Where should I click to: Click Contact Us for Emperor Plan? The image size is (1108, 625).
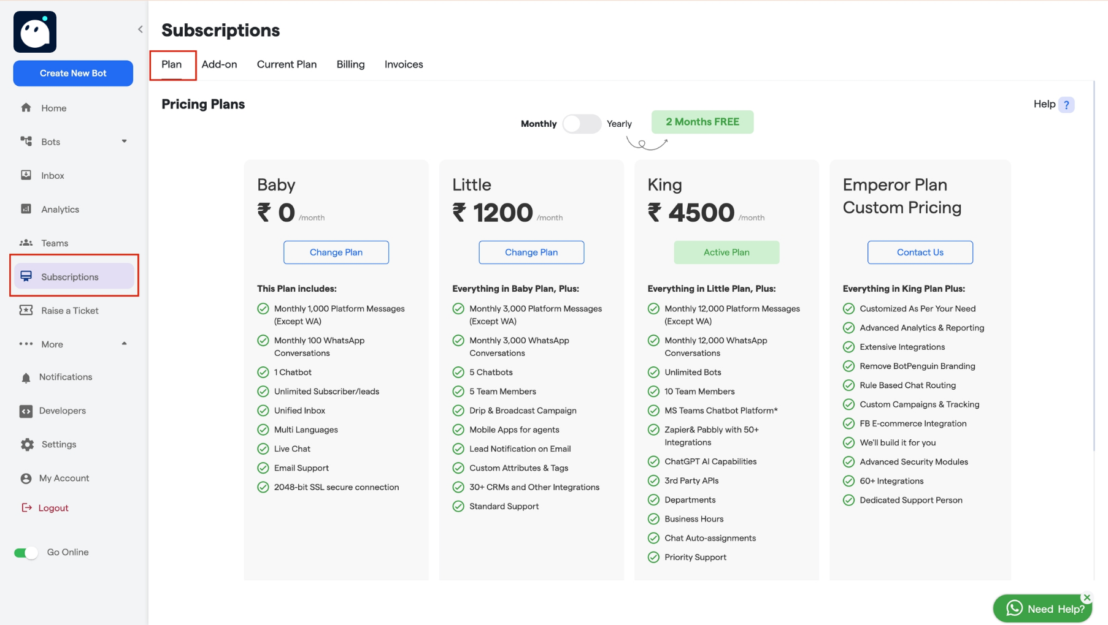click(x=920, y=252)
